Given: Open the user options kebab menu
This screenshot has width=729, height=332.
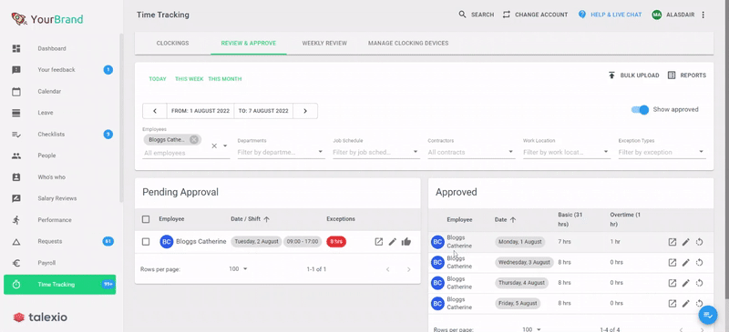Looking at the screenshot, I should coord(703,15).
